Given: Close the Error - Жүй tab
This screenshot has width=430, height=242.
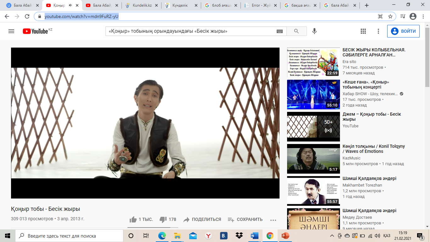Looking at the screenshot, I should point(275,5).
